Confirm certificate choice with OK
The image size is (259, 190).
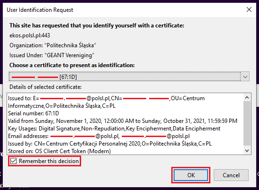(x=191, y=175)
